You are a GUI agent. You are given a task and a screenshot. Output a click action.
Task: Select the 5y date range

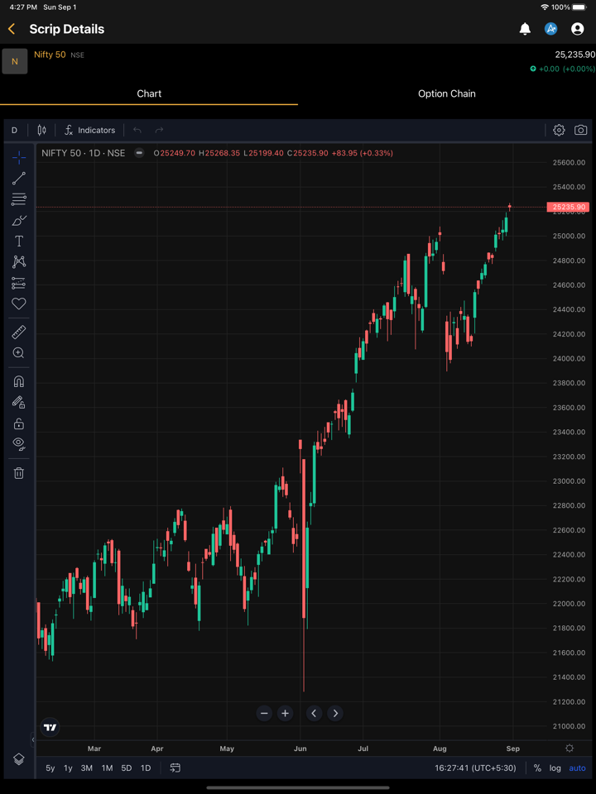click(50, 768)
